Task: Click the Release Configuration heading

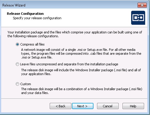Action: (x=25, y=14)
